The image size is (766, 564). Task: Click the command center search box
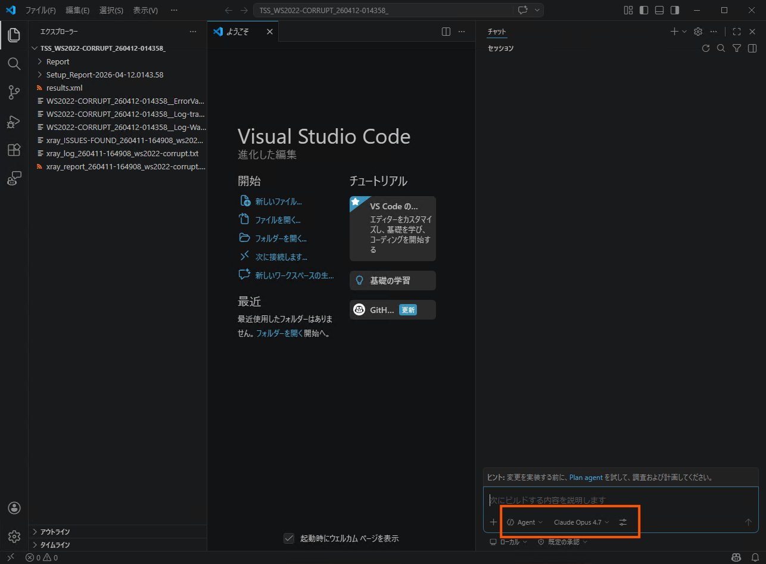coord(382,10)
